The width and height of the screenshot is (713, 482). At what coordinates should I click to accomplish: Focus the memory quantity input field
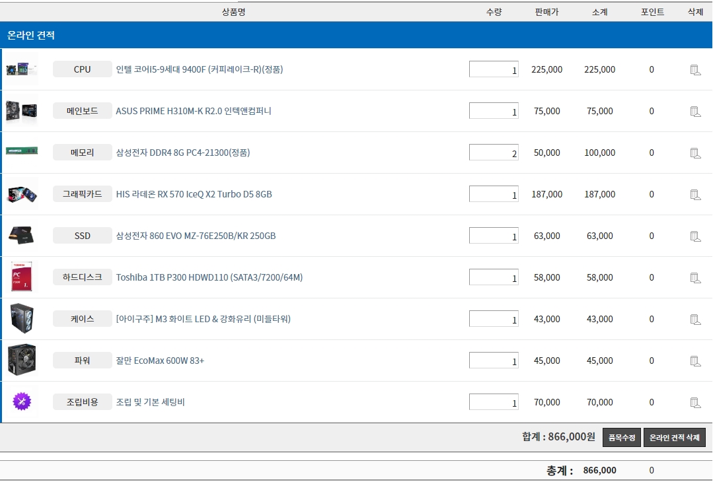click(493, 153)
